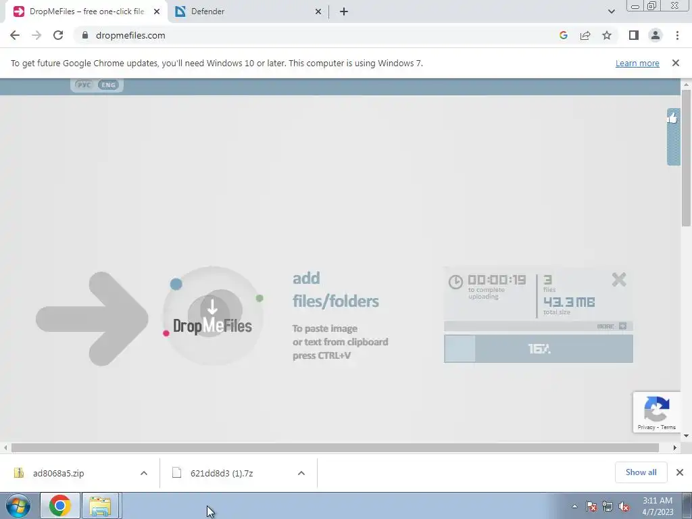Click the muted volume tray icon
This screenshot has width=692, height=519.
pos(624,506)
